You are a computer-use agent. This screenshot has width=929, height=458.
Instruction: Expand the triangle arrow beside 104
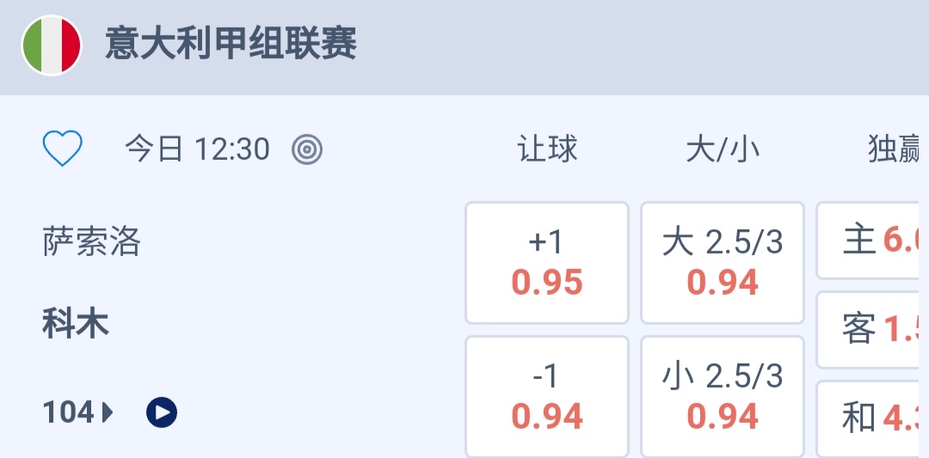[108, 413]
